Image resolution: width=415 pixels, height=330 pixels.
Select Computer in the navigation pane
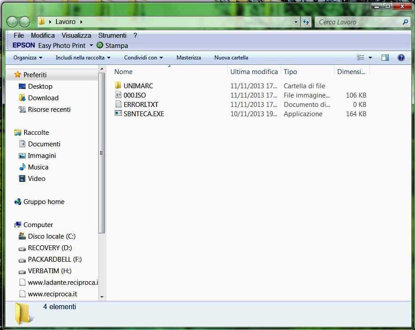pos(38,225)
